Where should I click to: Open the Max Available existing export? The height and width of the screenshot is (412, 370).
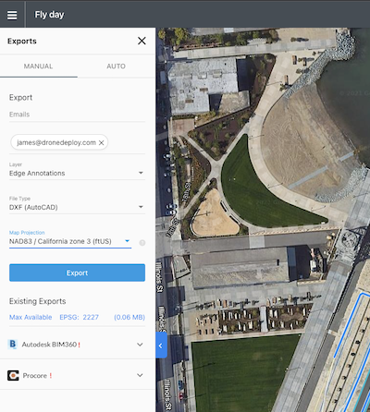click(x=31, y=317)
